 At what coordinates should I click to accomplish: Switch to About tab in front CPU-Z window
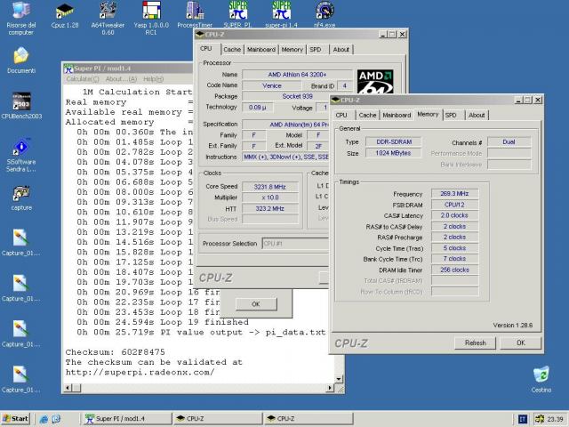pyautogui.click(x=477, y=115)
